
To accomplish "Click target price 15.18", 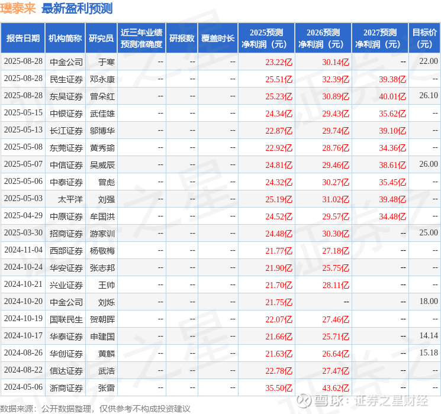I will click(x=429, y=352).
